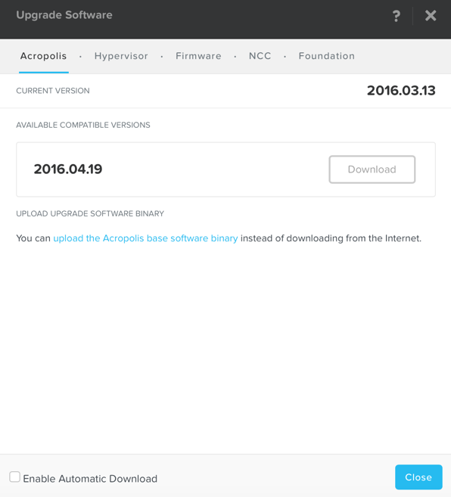Click the blue Close button
Screen dimensions: 451x497
[418, 477]
